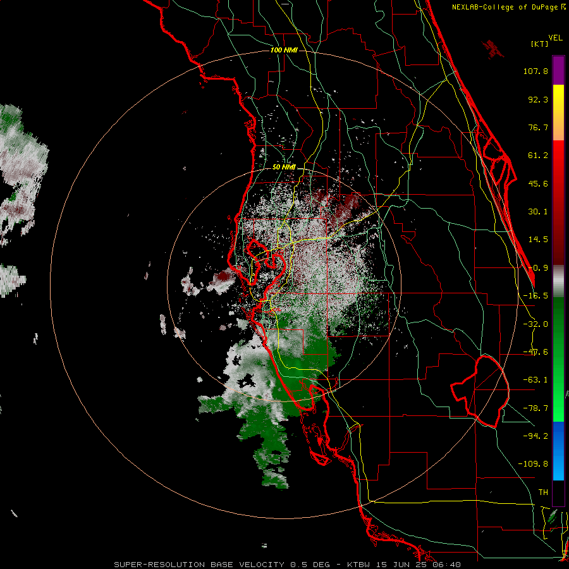Click the -109.8 legend value
The height and width of the screenshot is (569, 569).
pos(533,464)
